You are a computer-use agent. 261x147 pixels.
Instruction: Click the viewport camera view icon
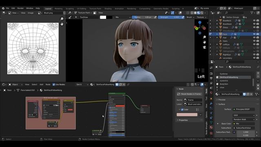[x=204, y=47]
